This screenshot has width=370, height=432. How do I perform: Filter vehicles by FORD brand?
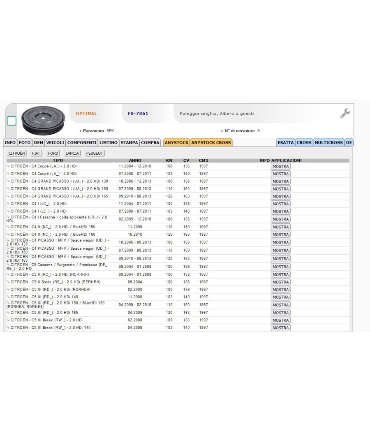[x=53, y=153]
